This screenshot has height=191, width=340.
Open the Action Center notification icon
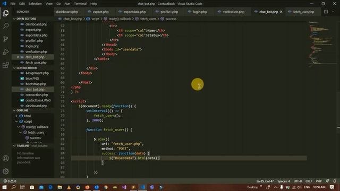[x=331, y=187]
